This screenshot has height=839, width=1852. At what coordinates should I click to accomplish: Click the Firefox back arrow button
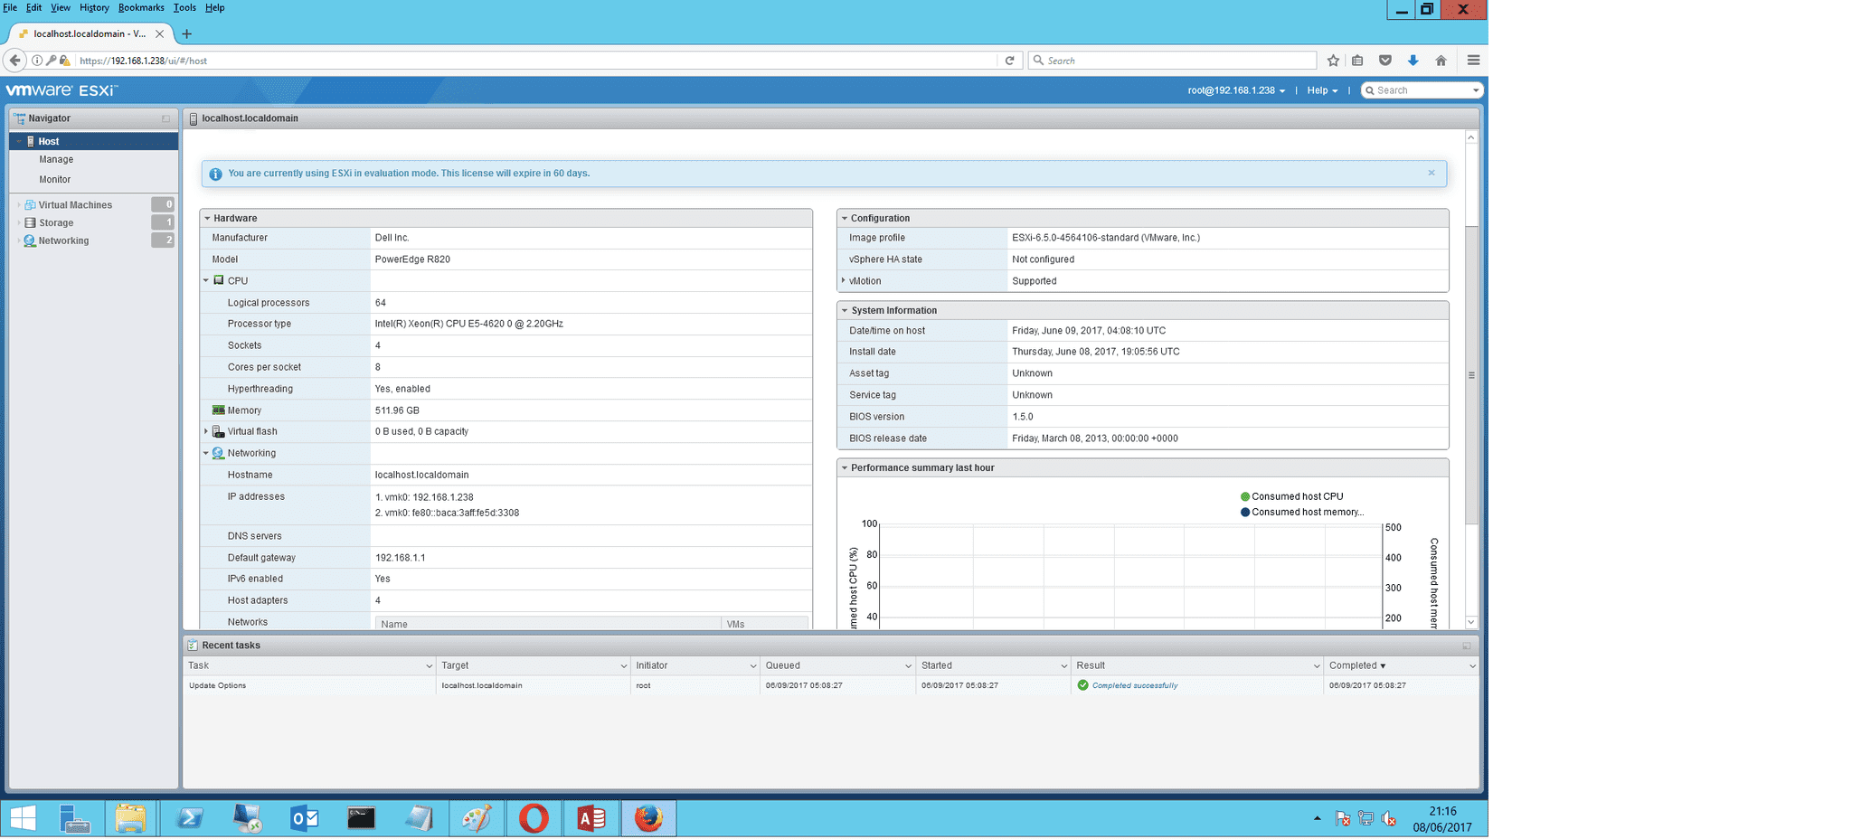pyautogui.click(x=14, y=61)
